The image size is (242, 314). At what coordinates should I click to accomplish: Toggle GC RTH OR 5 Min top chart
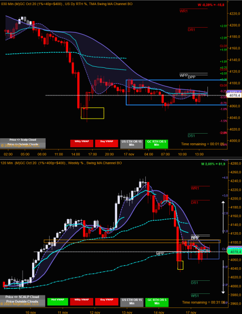point(156,144)
